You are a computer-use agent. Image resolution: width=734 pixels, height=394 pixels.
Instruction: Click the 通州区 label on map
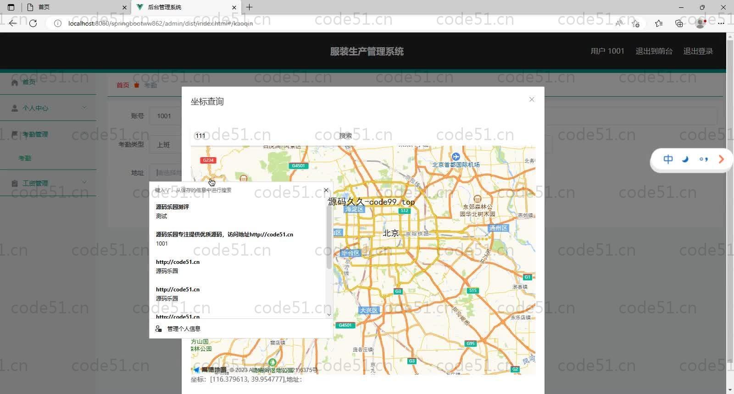(x=498, y=228)
